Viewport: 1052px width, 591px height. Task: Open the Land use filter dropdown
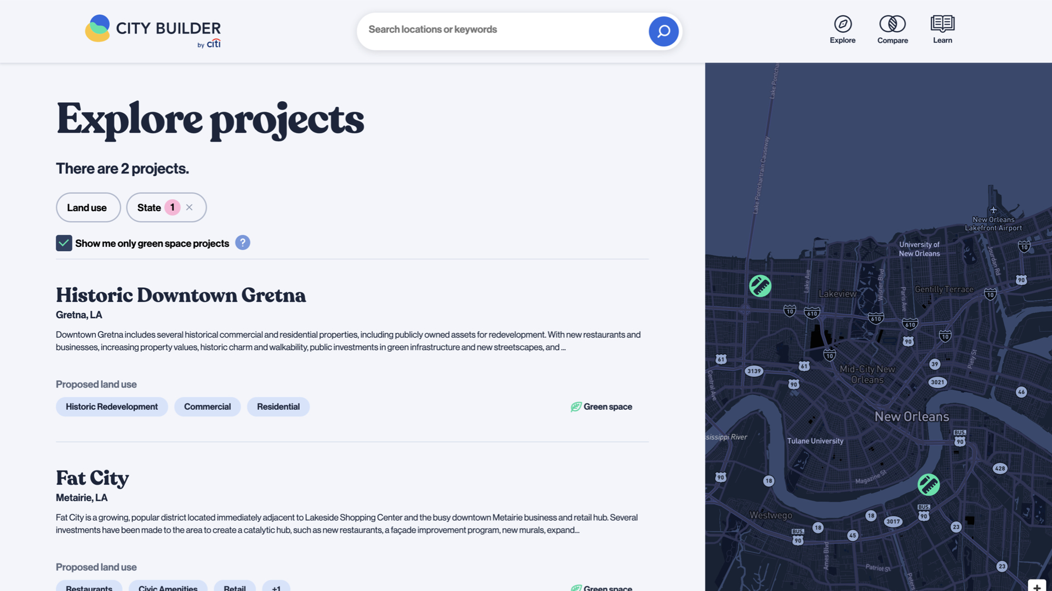88,207
